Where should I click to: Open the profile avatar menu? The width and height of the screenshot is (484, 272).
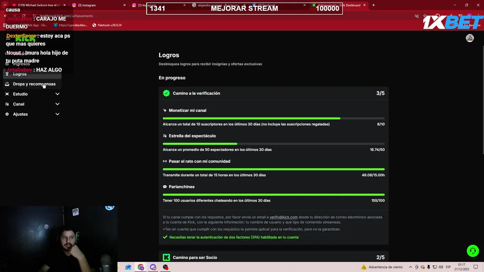[x=470, y=38]
